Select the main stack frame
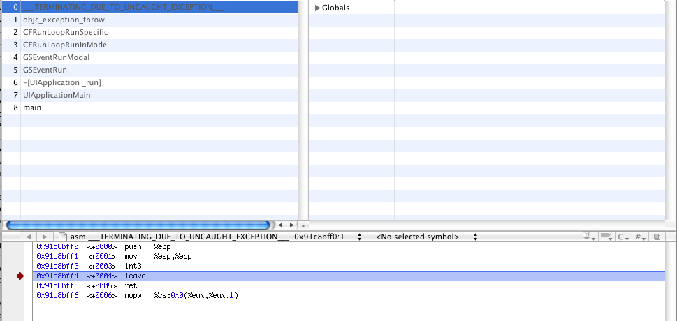Viewport: 677px width, 321px height. tap(150, 107)
